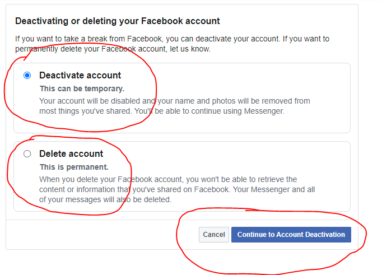
Task: Click the dialog title about deactivating or deleting
Action: (118, 21)
